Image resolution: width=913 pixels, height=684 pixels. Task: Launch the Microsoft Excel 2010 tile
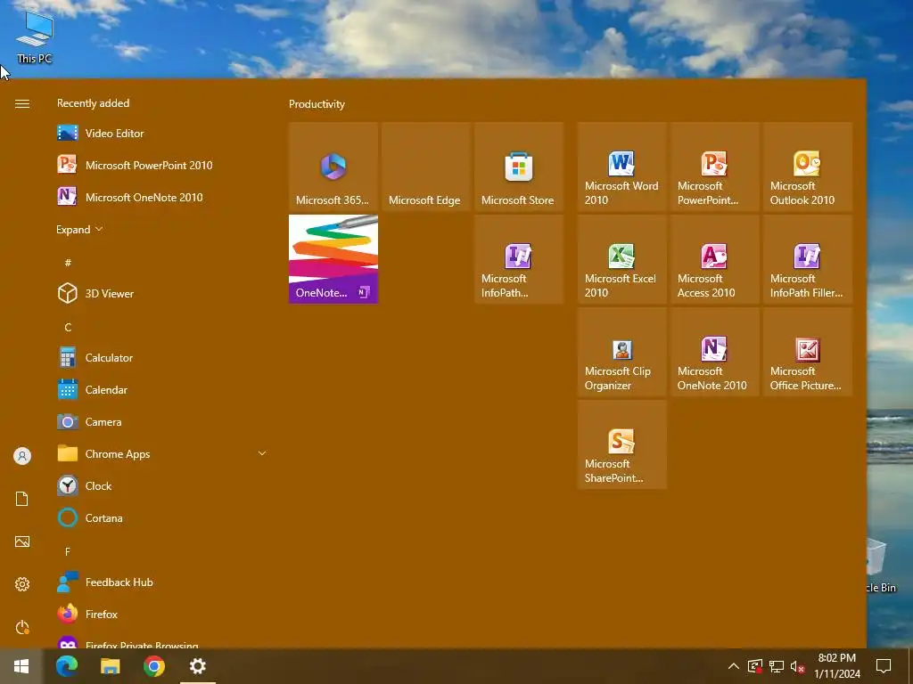coord(621,259)
